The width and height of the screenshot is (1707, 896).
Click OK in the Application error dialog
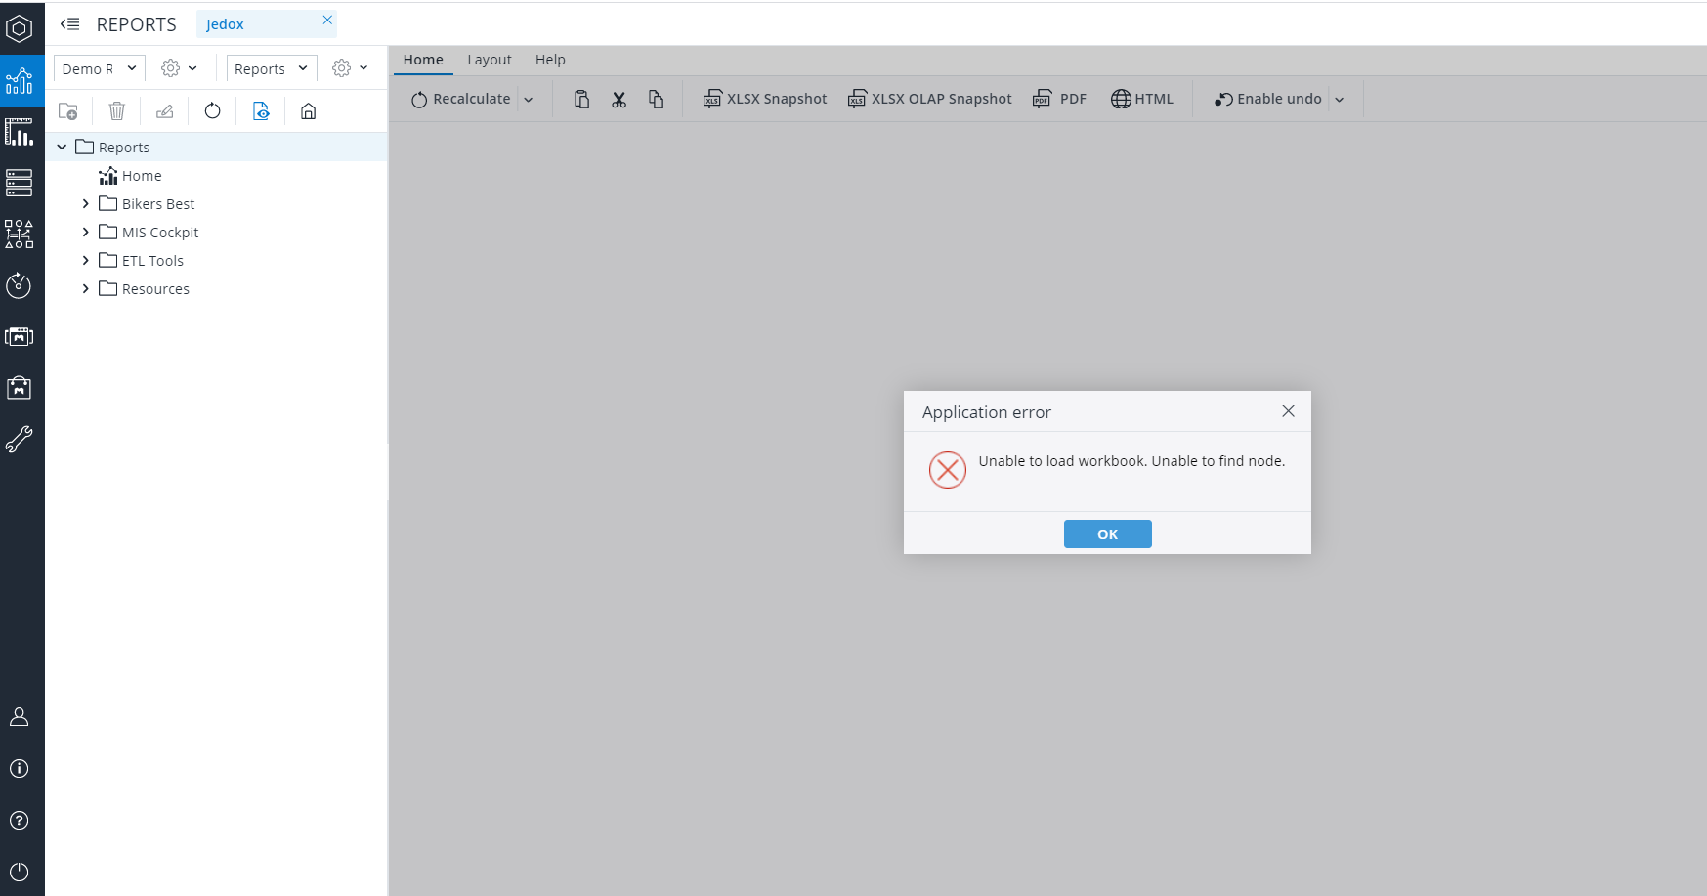click(x=1107, y=534)
